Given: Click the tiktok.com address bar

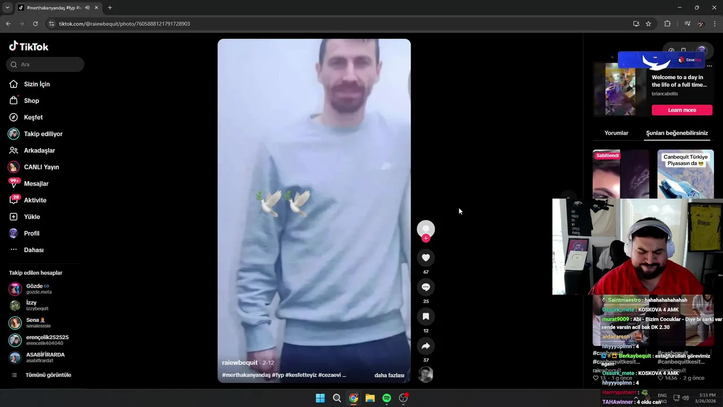Looking at the screenshot, I should tap(339, 24).
